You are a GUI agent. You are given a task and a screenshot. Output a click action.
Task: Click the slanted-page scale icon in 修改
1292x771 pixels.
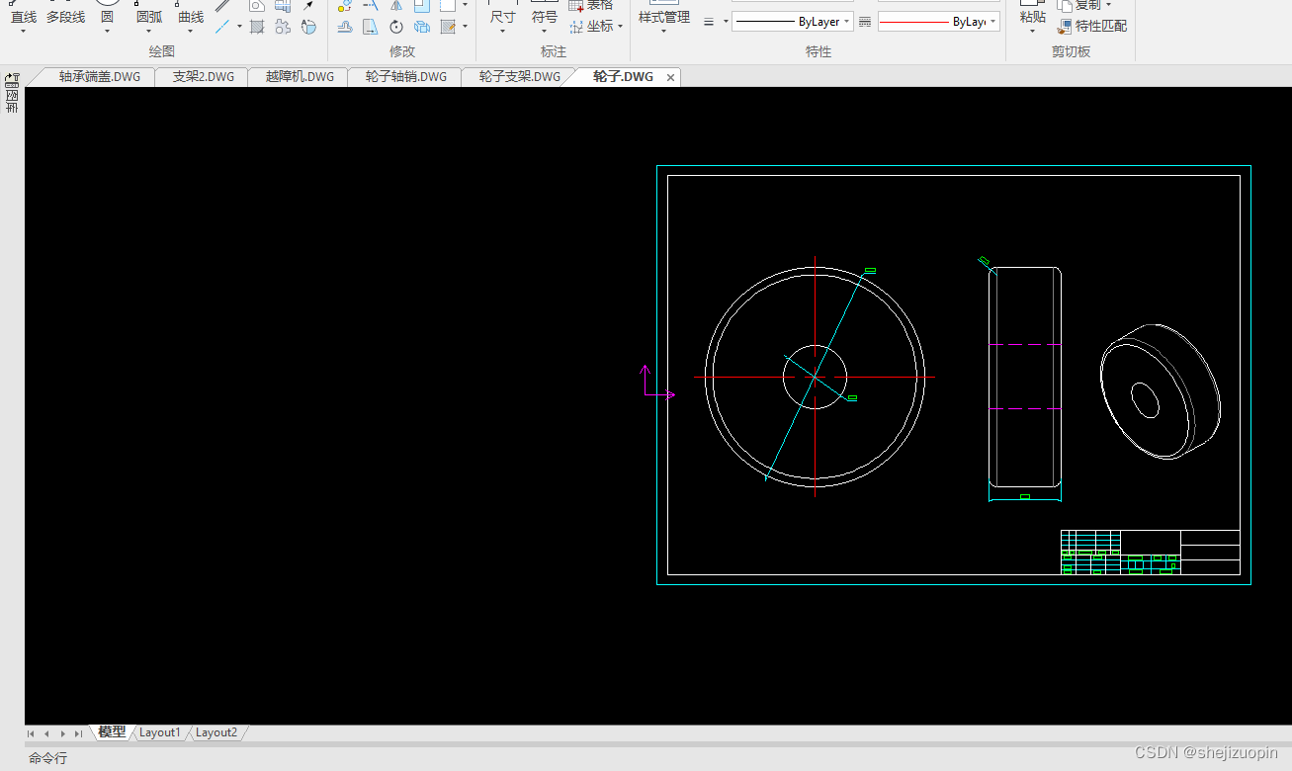pos(370,27)
